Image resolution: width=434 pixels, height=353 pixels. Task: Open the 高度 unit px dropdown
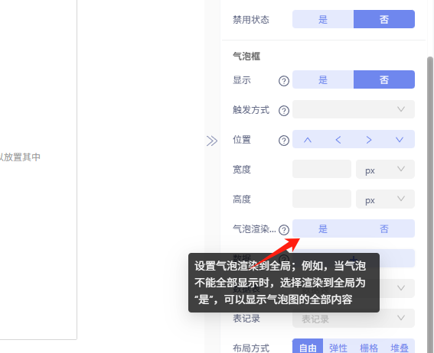tap(385, 199)
